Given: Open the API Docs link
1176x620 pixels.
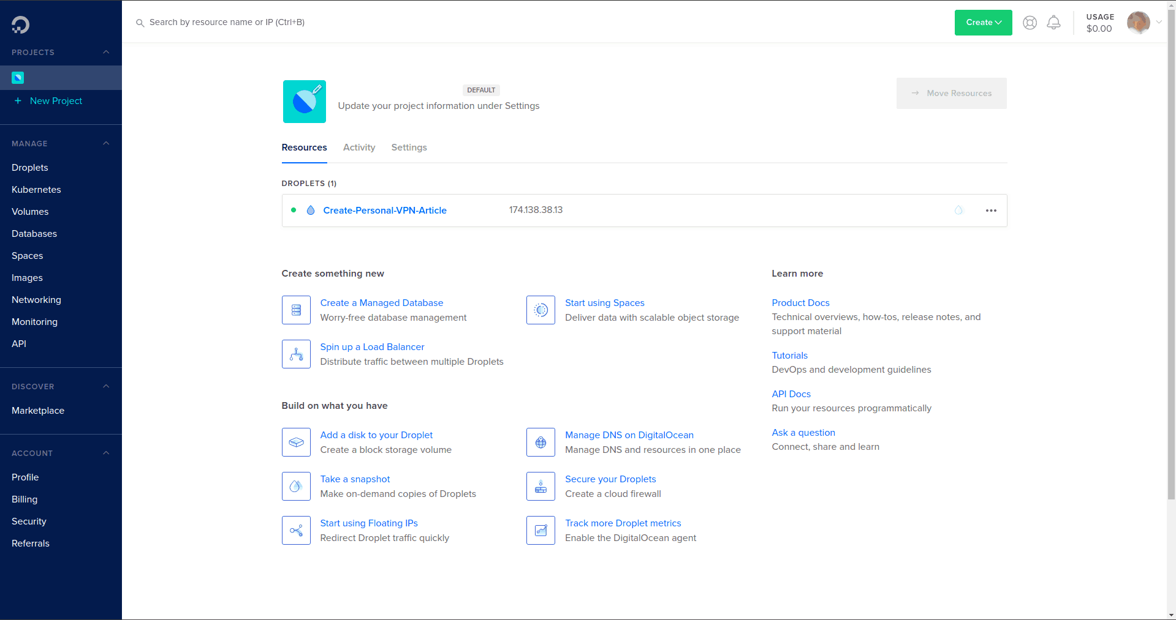Looking at the screenshot, I should coord(791,394).
